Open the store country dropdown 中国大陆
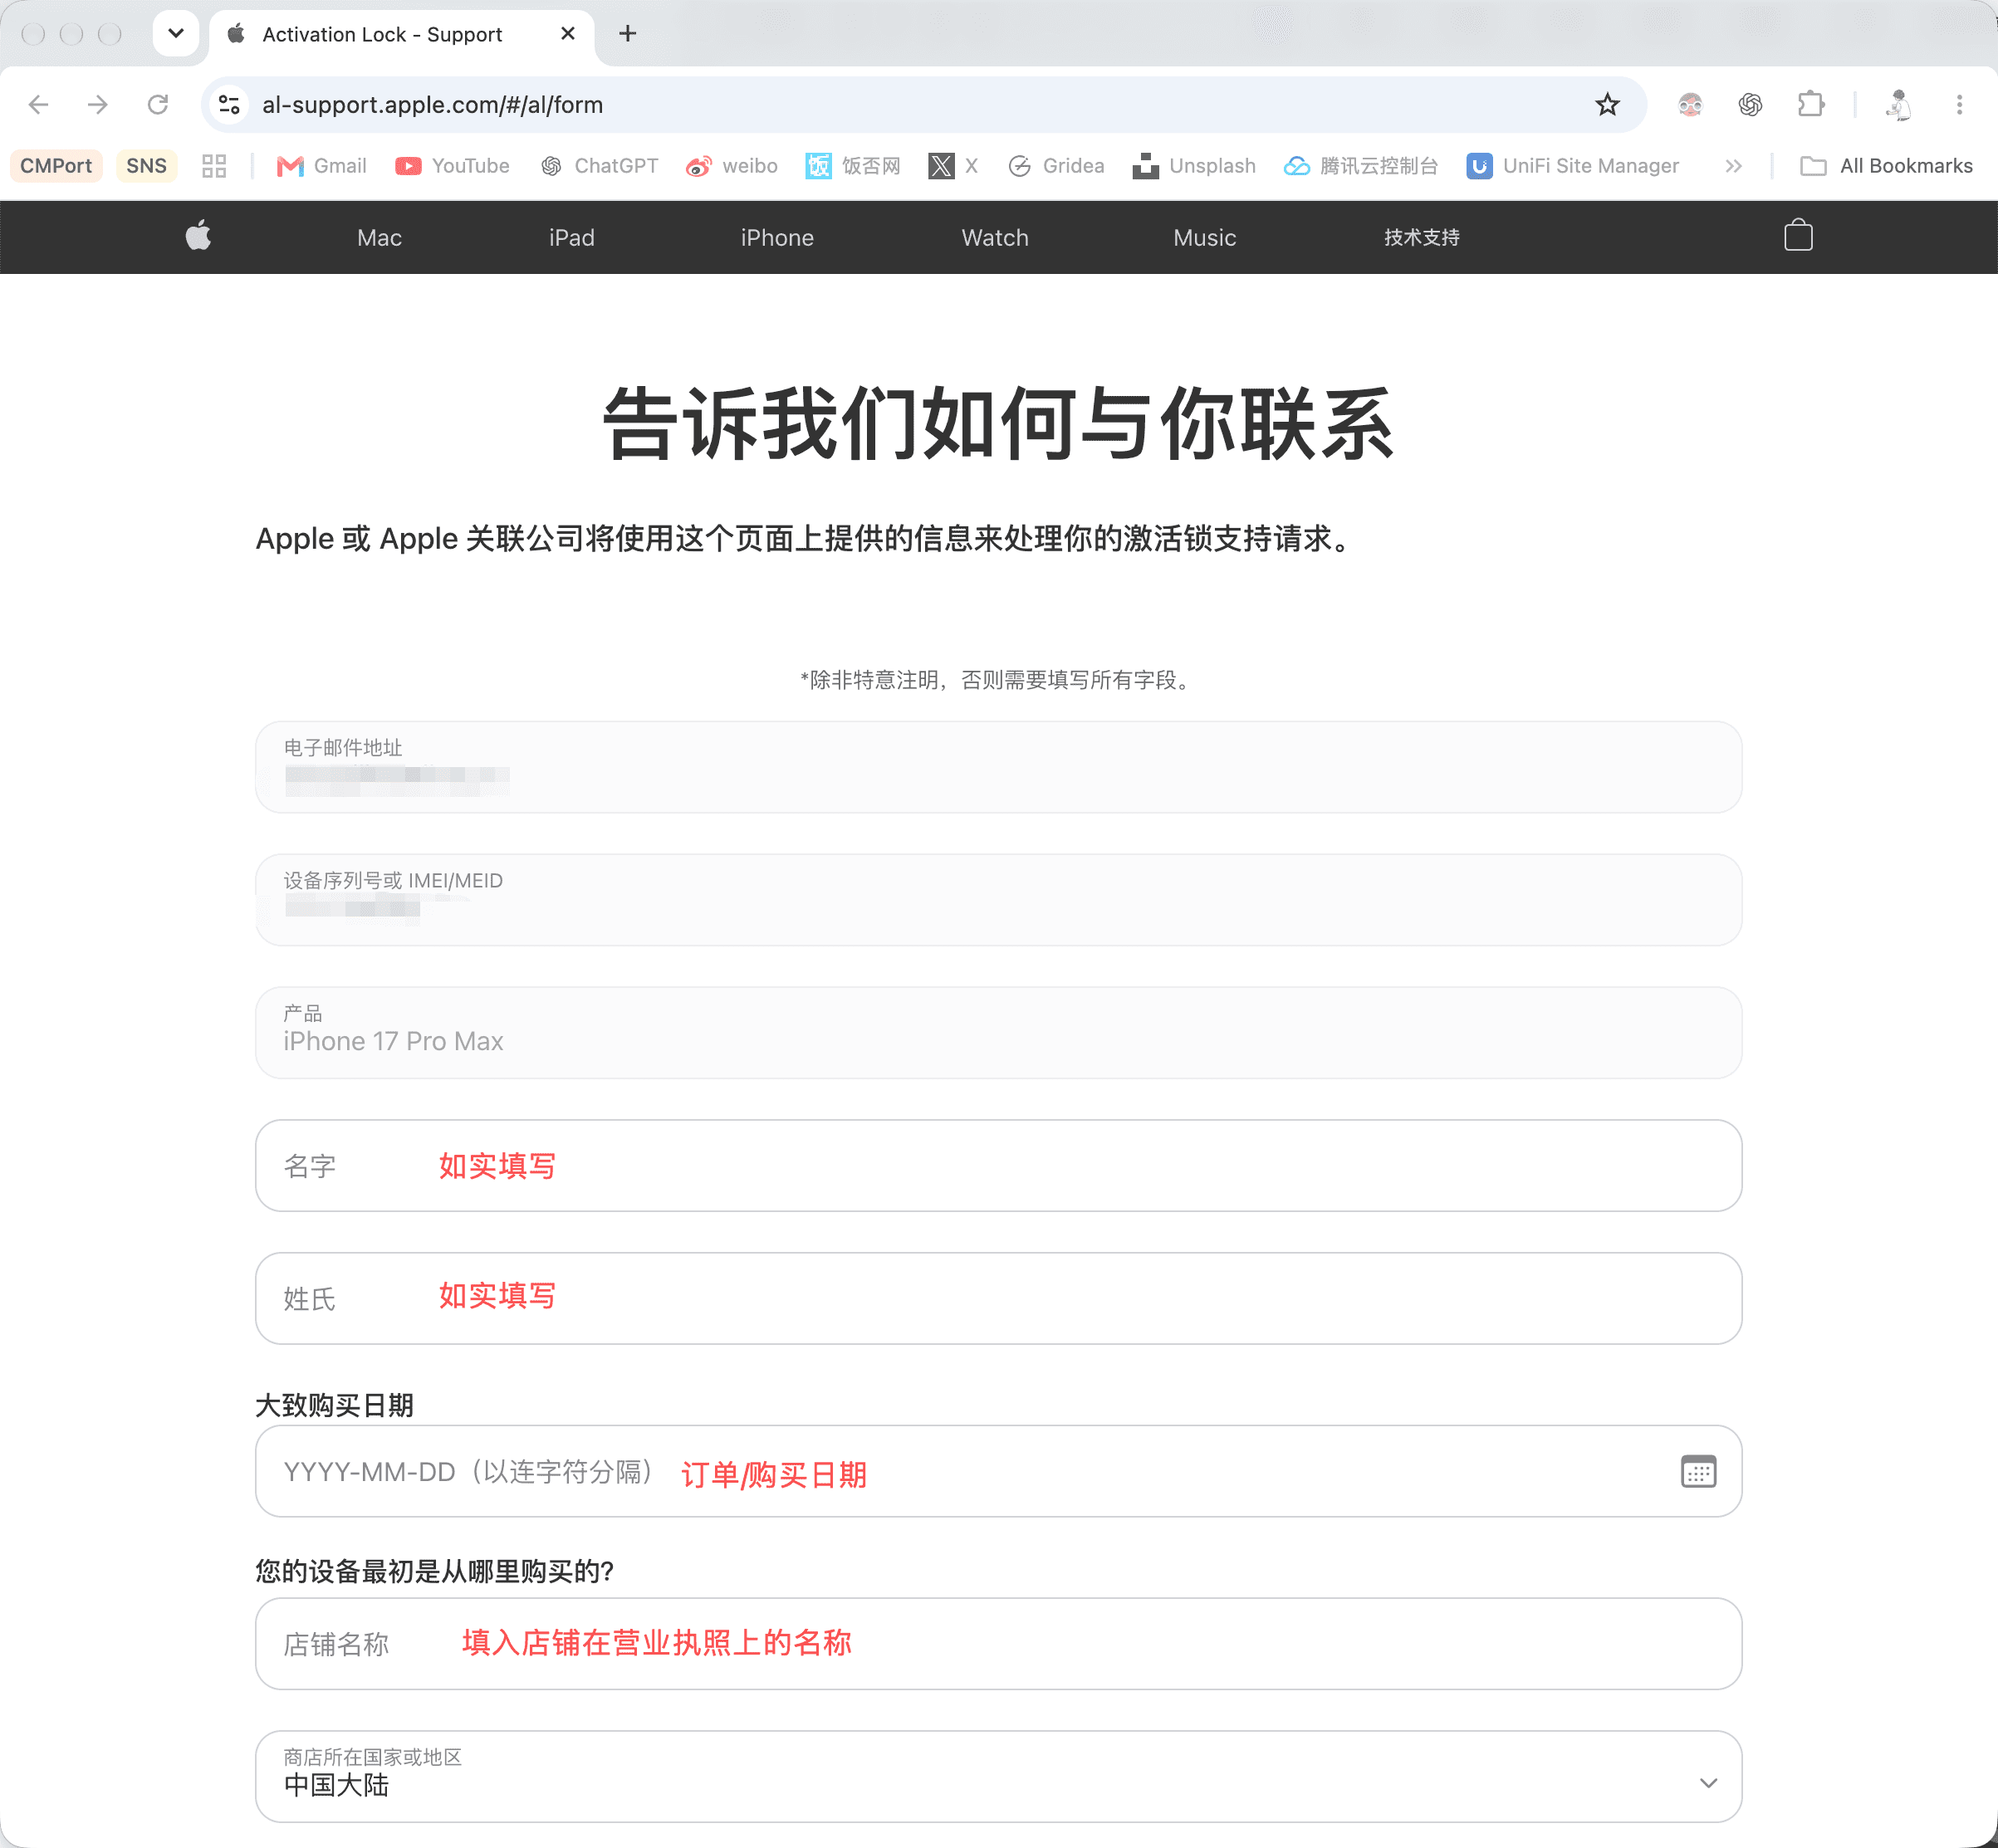Image resolution: width=1998 pixels, height=1848 pixels. coord(998,1776)
